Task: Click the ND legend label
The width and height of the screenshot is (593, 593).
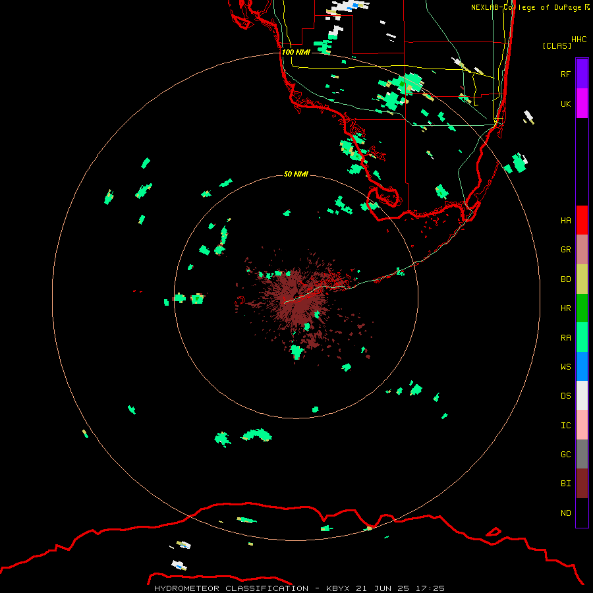Action: 565,513
